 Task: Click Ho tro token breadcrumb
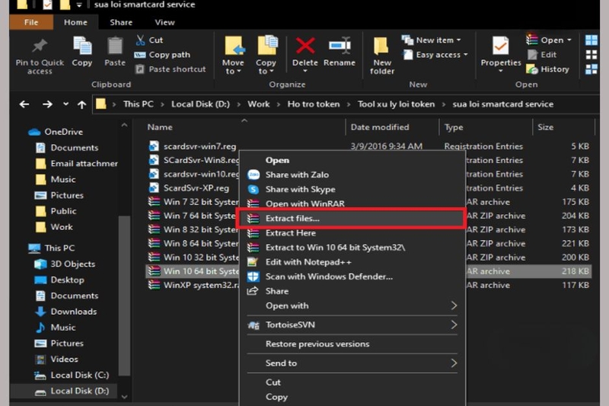tap(314, 104)
